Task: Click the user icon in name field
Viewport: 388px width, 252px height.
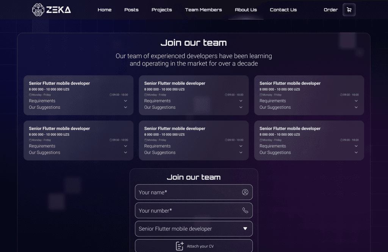Action: coord(245,192)
